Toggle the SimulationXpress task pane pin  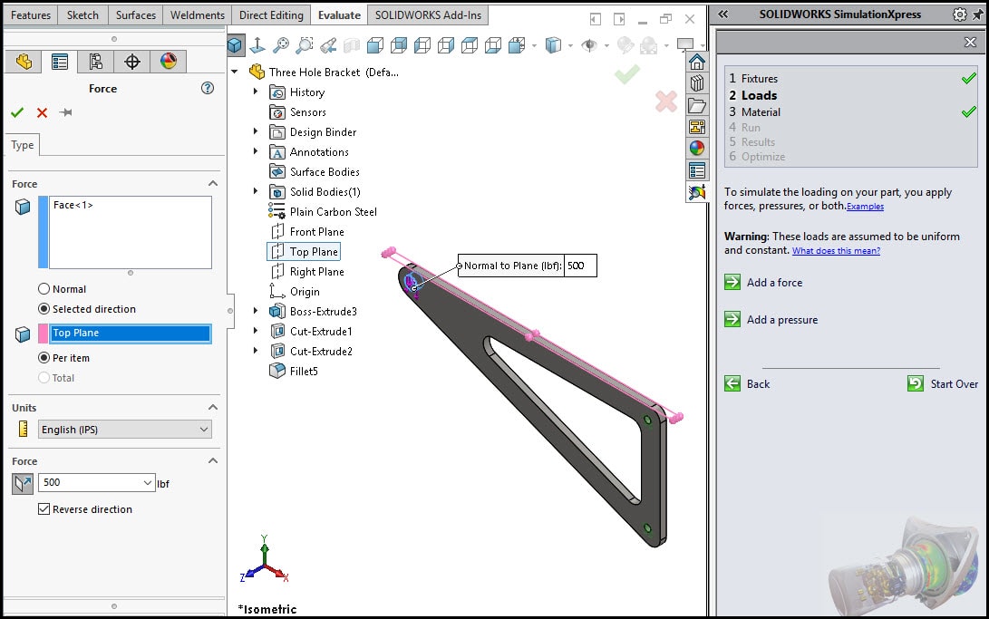tap(978, 15)
